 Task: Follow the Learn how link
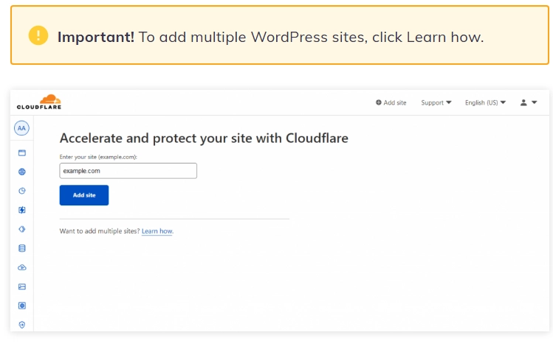click(x=157, y=231)
